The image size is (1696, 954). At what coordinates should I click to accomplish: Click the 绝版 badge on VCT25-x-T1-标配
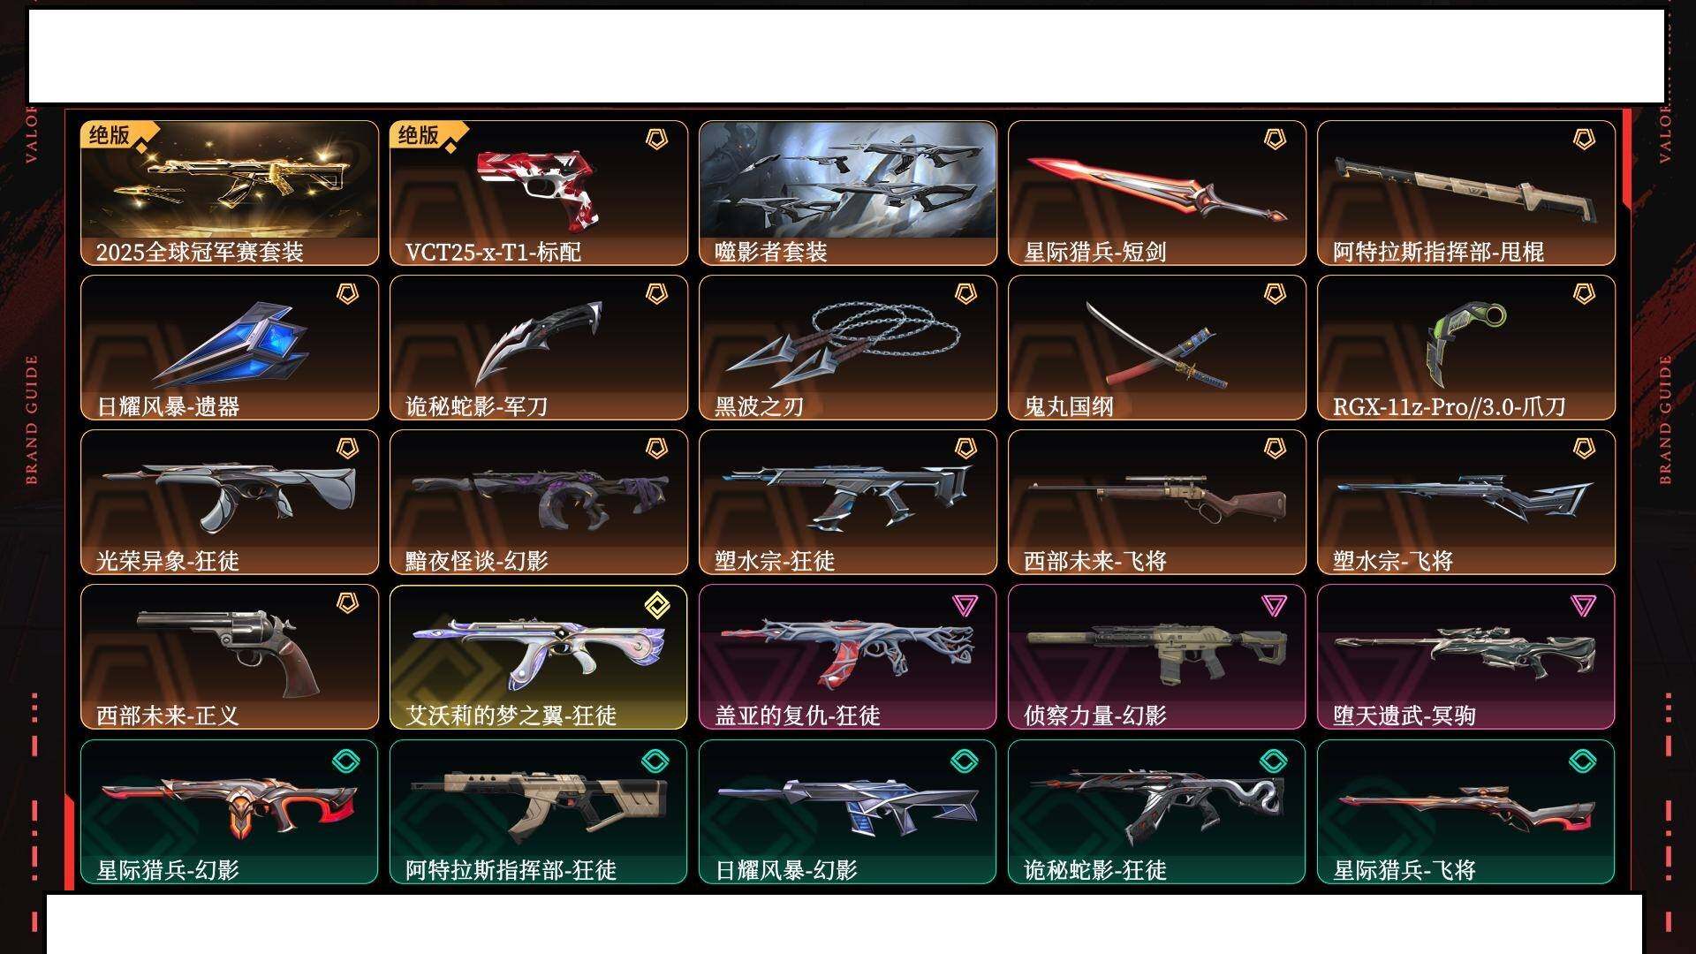point(420,135)
